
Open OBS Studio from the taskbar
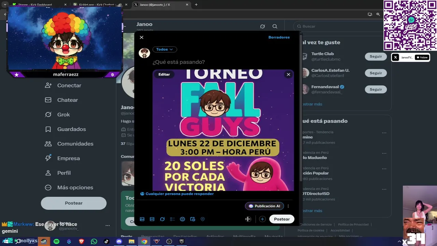click(169, 242)
